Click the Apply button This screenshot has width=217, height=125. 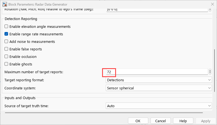tap(206, 121)
